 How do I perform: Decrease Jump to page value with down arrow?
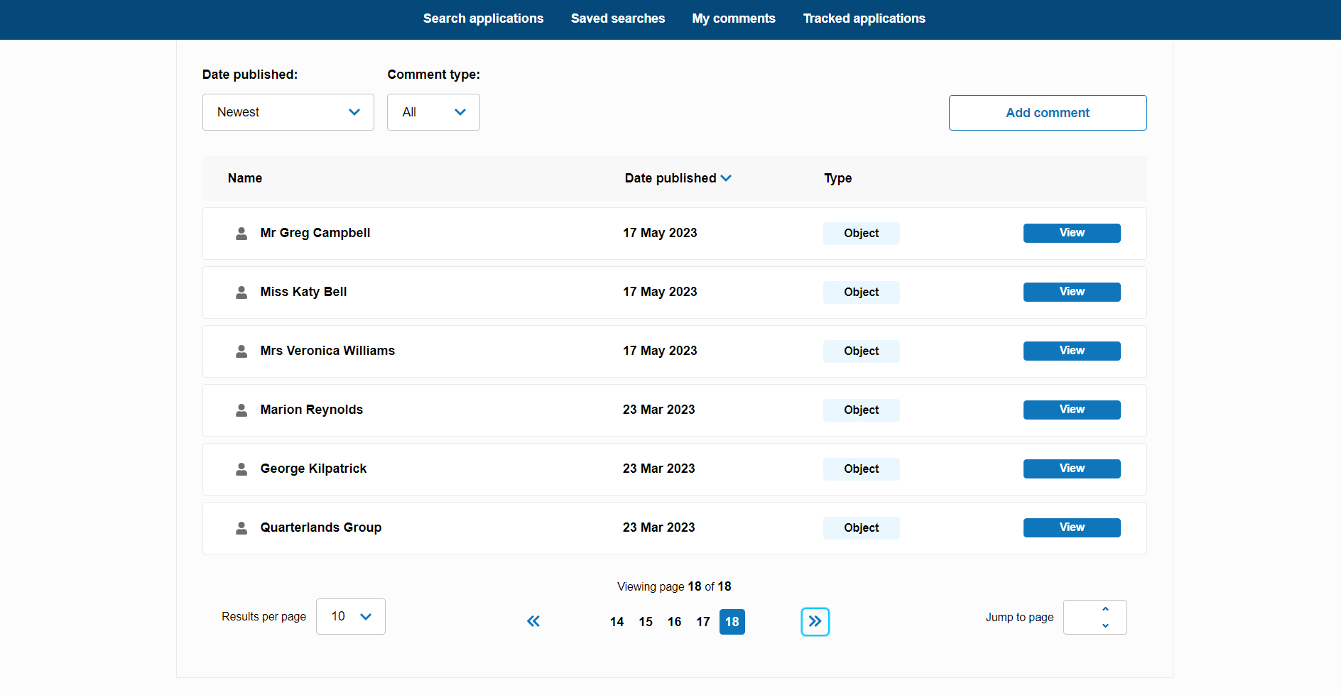[1105, 625]
